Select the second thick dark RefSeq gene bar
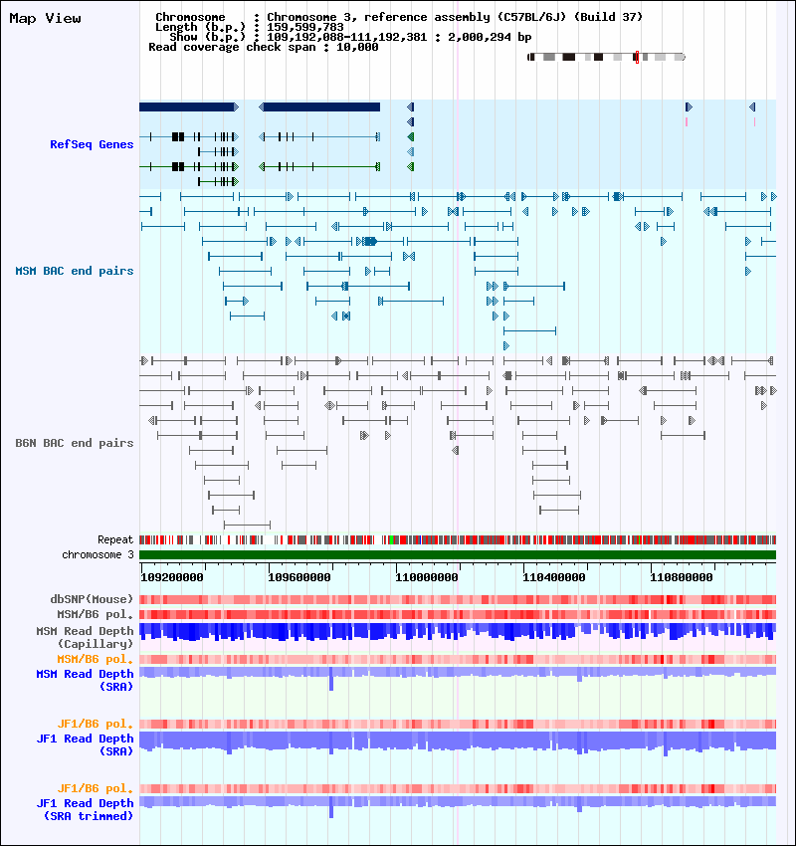 (x=319, y=106)
